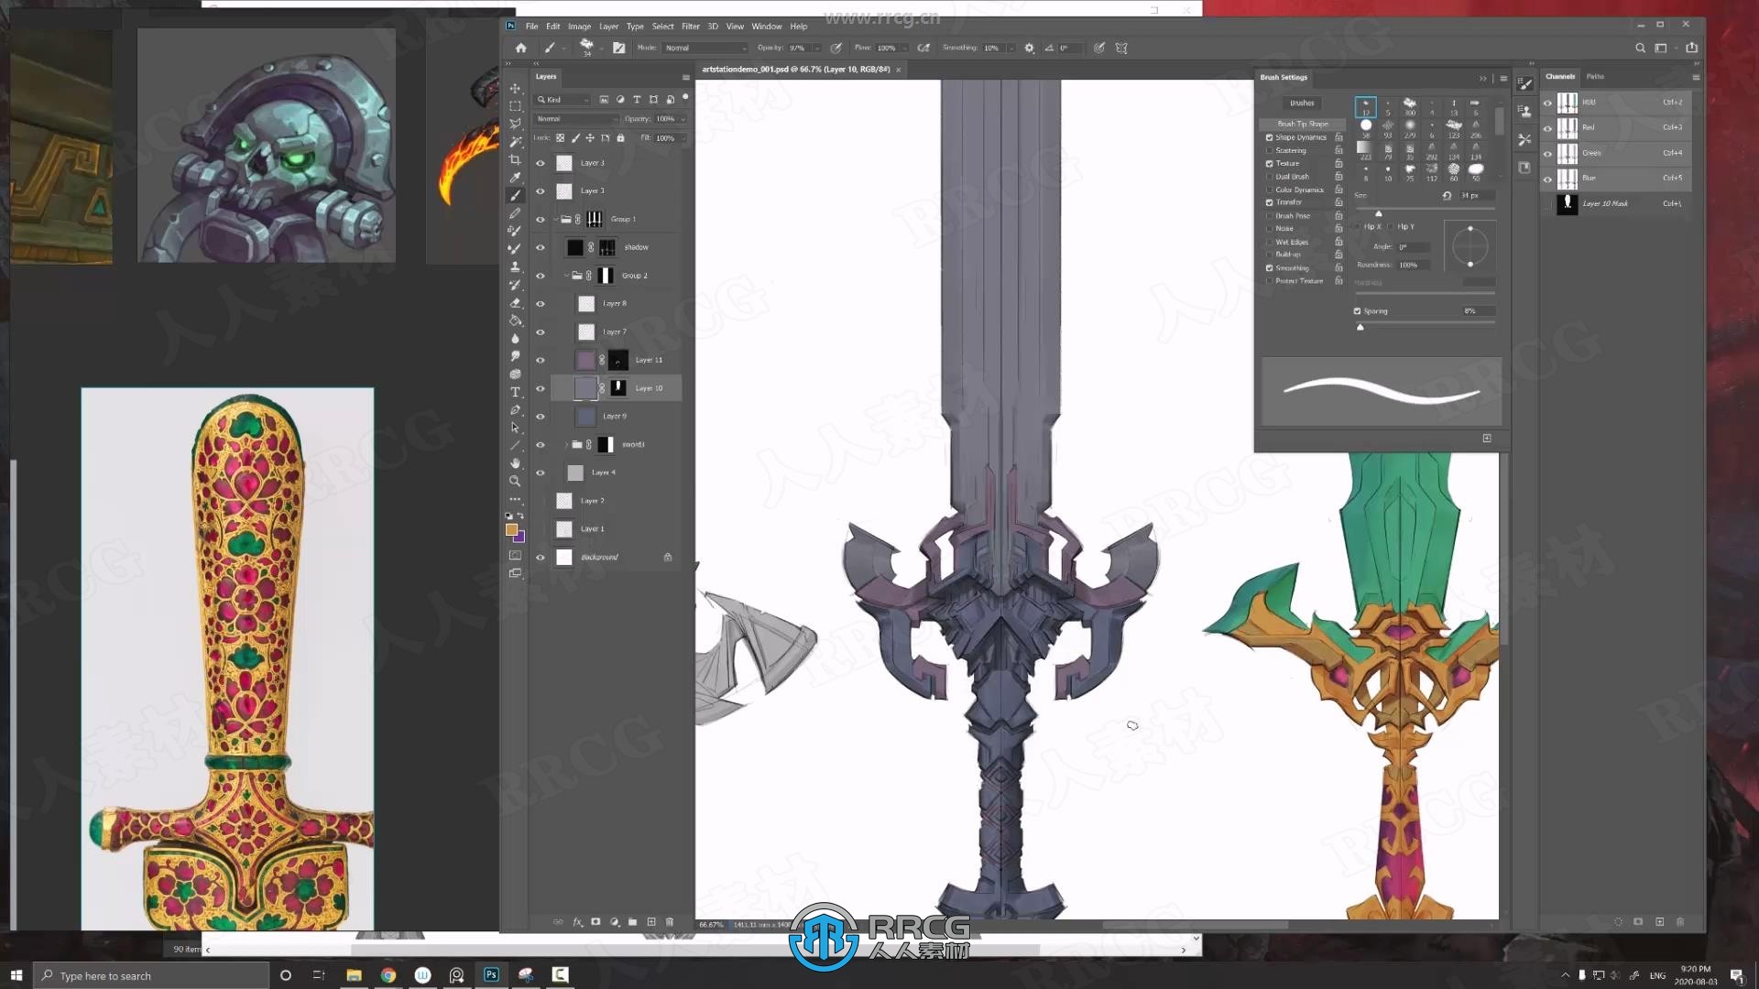1759x989 pixels.
Task: Select Layer 9 in Layers panel
Action: point(616,417)
